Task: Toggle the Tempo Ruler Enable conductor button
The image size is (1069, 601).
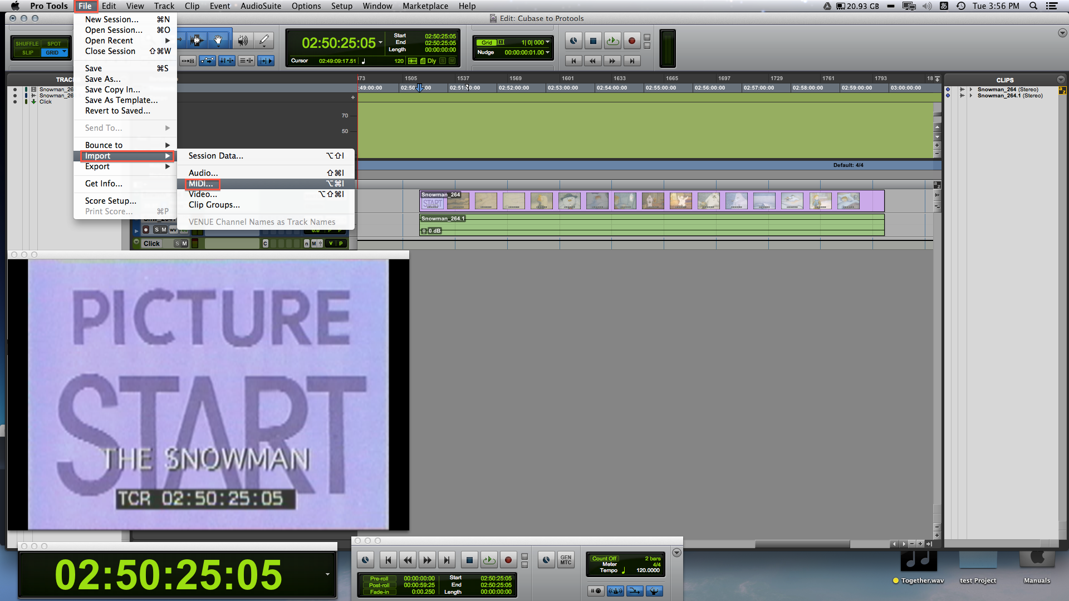Action: pos(654,591)
